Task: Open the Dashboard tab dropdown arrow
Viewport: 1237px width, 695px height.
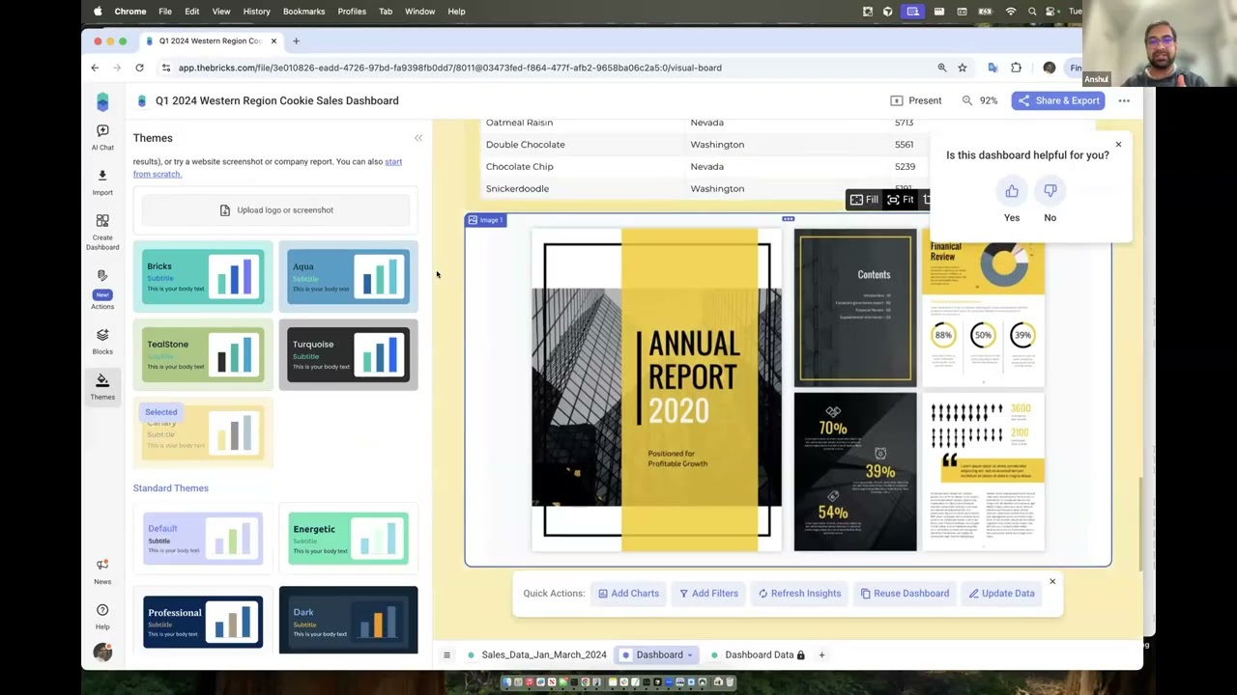Action: pyautogui.click(x=690, y=655)
